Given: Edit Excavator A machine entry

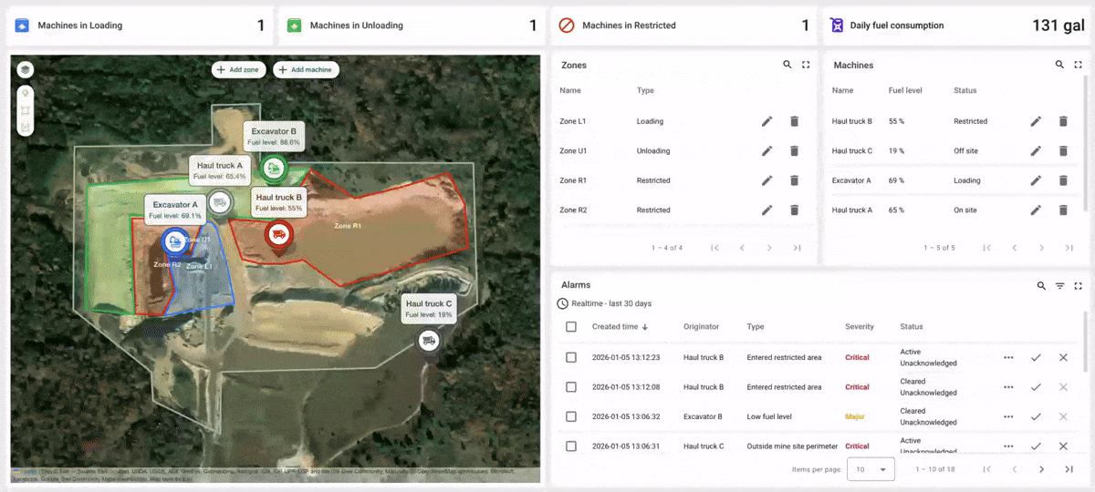Looking at the screenshot, I should [x=1036, y=180].
